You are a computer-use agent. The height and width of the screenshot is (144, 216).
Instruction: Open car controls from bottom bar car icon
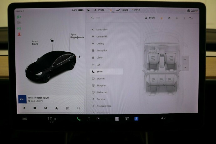coord(24,118)
